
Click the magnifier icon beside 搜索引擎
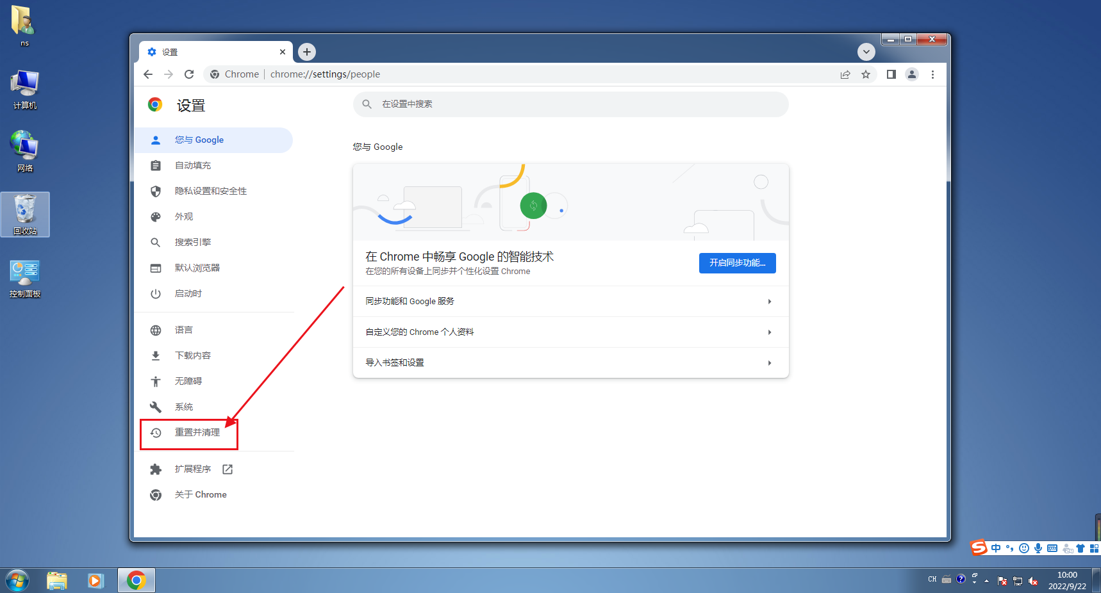tap(156, 242)
